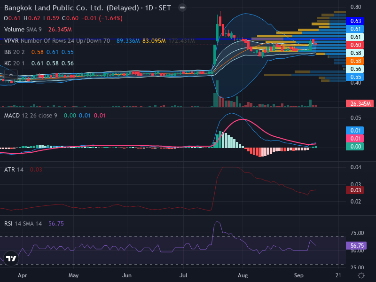The width and height of the screenshot is (376, 282).
Task: Click the purple 56.75 RSI value tag
Action: tap(356, 245)
